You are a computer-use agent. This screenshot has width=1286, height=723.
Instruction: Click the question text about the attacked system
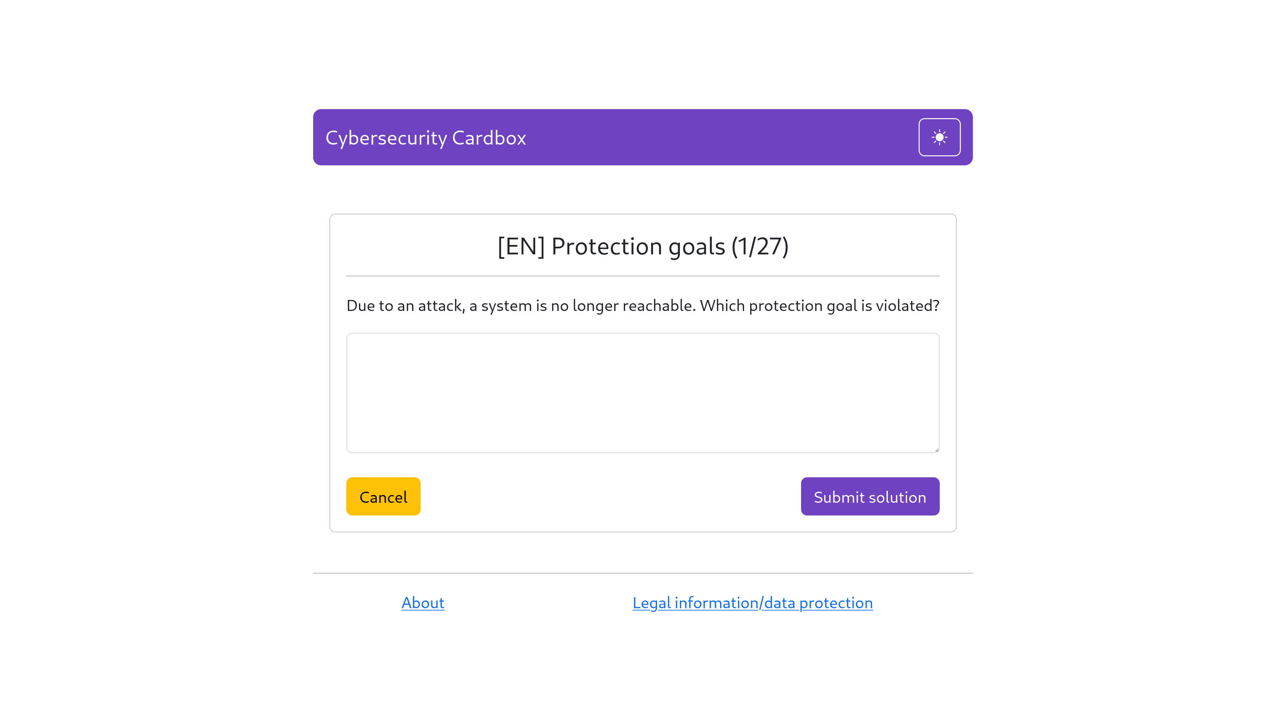tap(642, 306)
